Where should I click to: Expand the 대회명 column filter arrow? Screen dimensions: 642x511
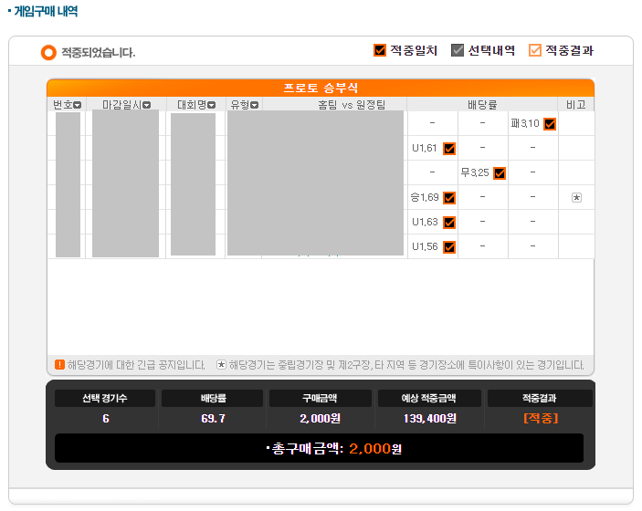pos(211,105)
